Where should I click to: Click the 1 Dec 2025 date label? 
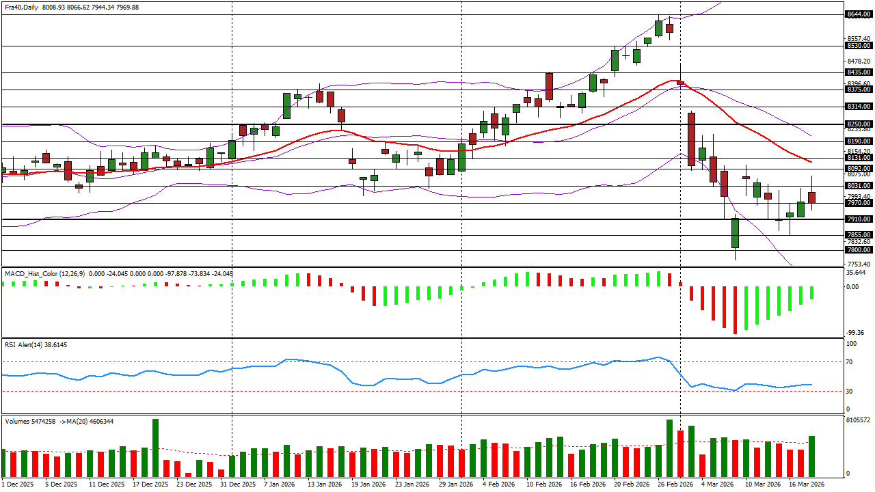point(16,484)
